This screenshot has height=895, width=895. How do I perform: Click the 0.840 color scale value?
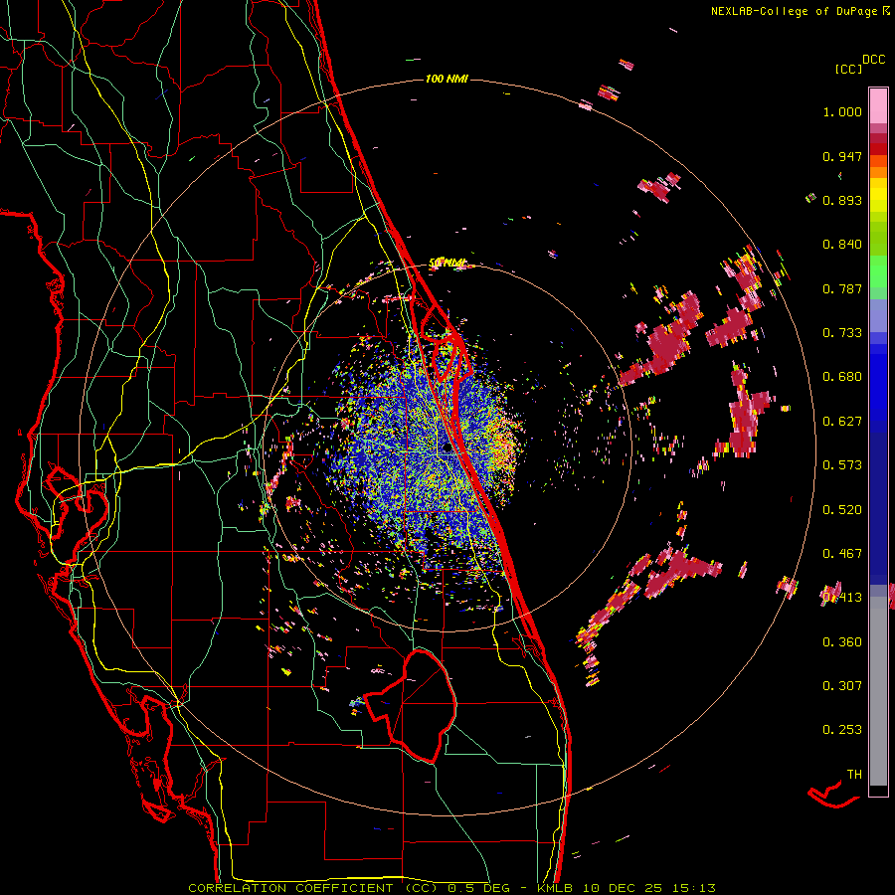coord(842,245)
